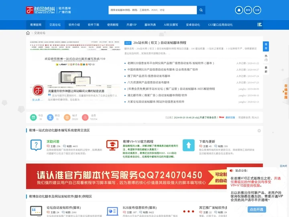Image resolution: width=289 pixels, height=217 pixels.
Task: Click the 登陆 circular button
Action: coord(248,10)
